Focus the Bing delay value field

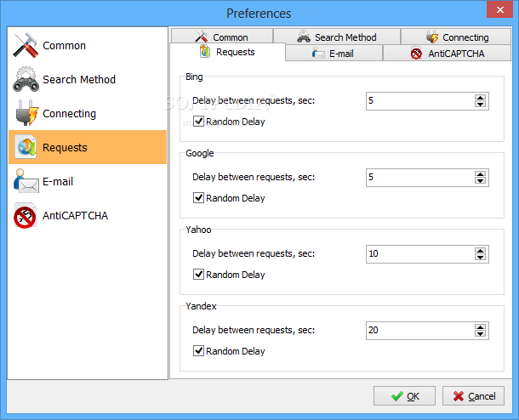(x=419, y=100)
